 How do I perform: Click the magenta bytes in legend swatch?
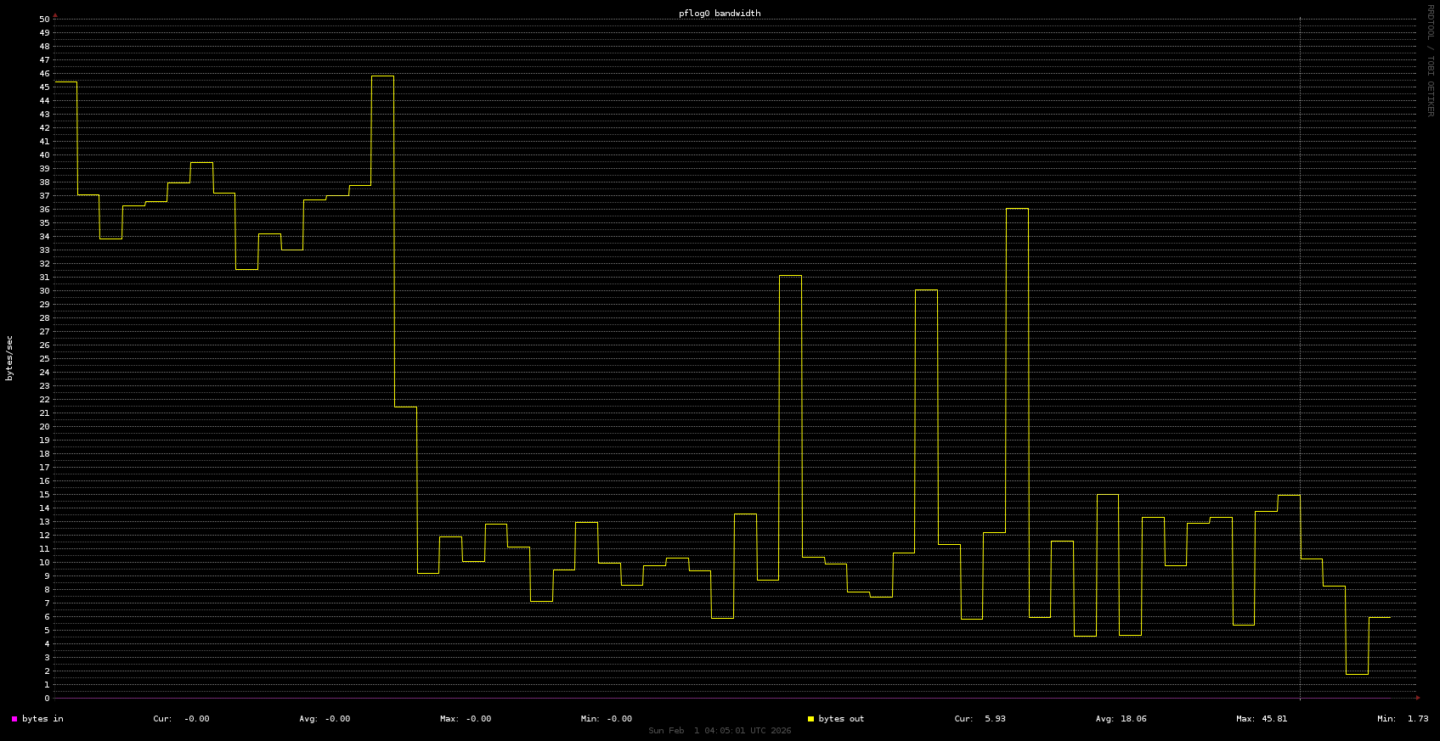point(14,719)
